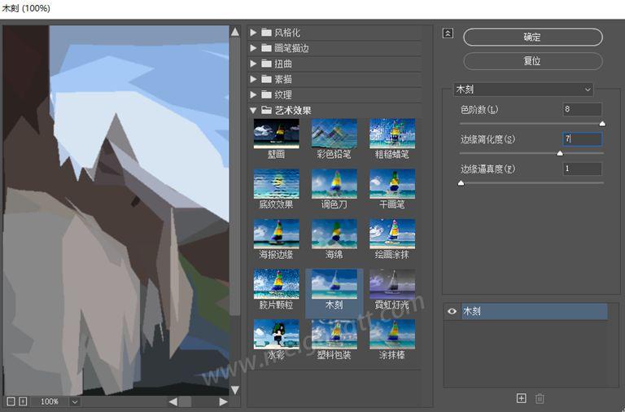Click the preview vertical scrollbar track

[x=235, y=209]
